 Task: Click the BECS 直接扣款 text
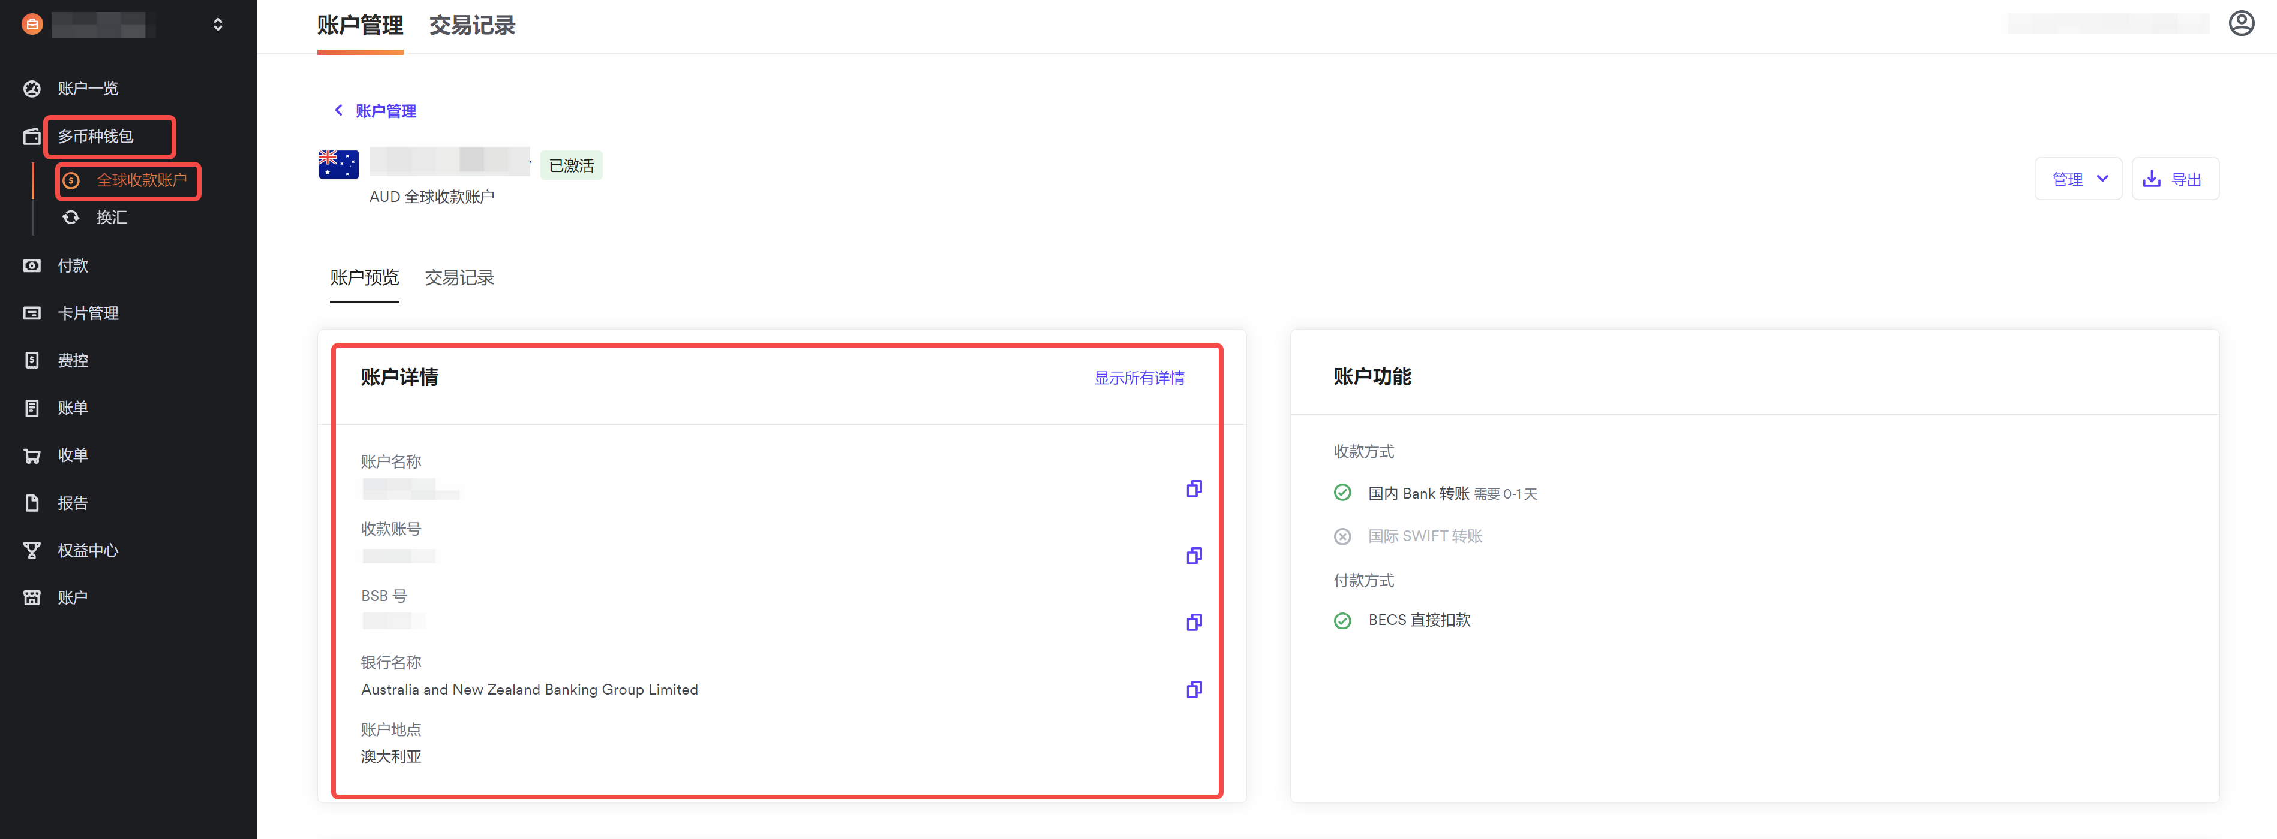tap(1420, 621)
